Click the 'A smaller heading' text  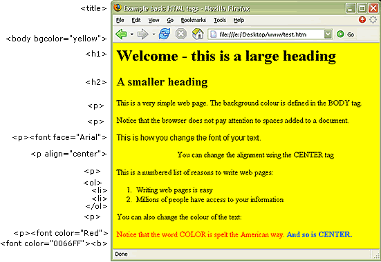coord(162,82)
